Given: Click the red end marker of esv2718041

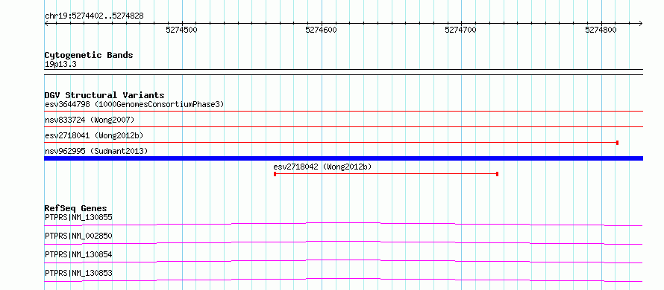Looking at the screenshot, I should click(618, 143).
